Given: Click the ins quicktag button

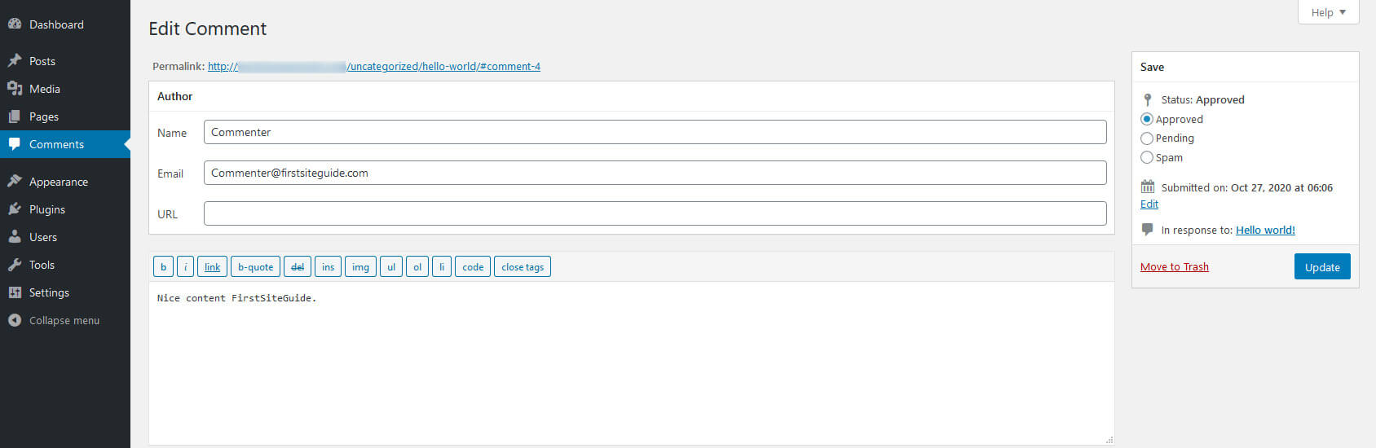Looking at the screenshot, I should (x=328, y=266).
